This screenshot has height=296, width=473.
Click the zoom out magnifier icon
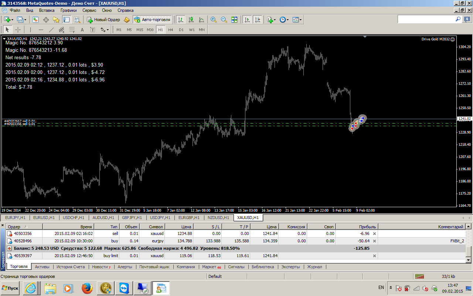[224, 20]
